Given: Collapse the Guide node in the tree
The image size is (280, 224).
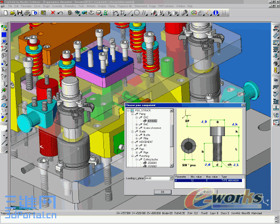Looking at the screenshot, I should click(x=132, y=132).
